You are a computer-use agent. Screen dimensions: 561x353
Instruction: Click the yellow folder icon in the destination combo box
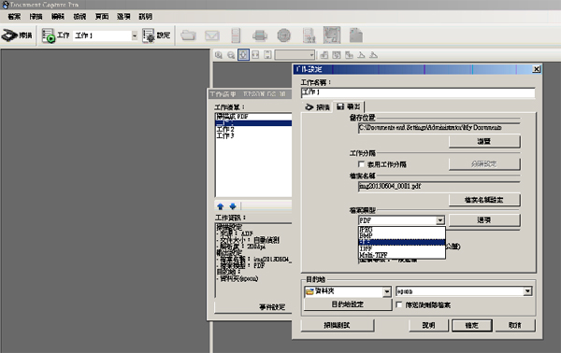tap(309, 291)
